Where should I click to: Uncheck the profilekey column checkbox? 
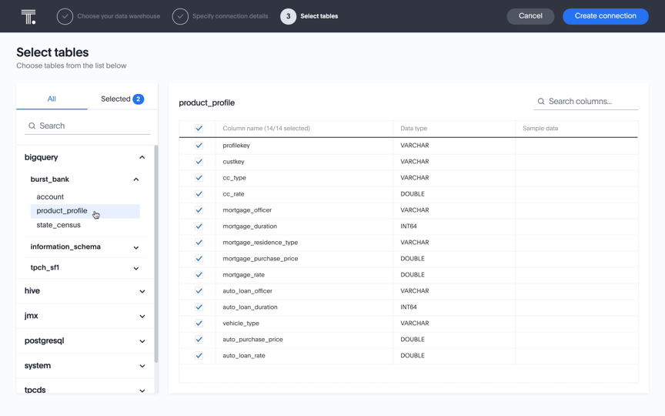pyautogui.click(x=199, y=146)
